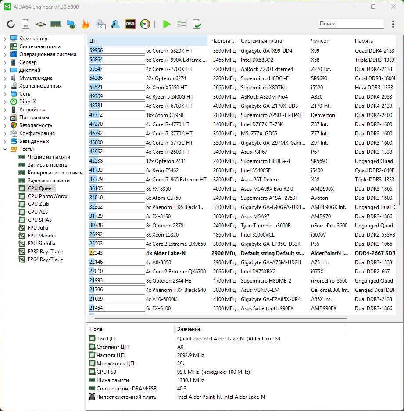The height and width of the screenshot is (411, 404).
Task: Start benchmark with green play icon
Action: 167,24
